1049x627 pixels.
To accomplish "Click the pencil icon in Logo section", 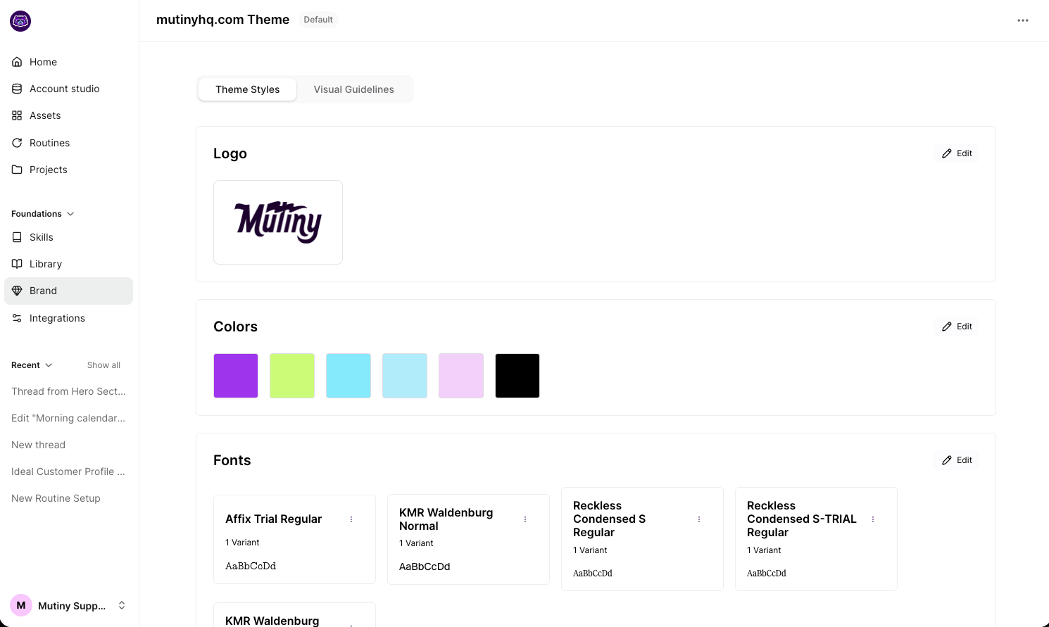I will (947, 153).
